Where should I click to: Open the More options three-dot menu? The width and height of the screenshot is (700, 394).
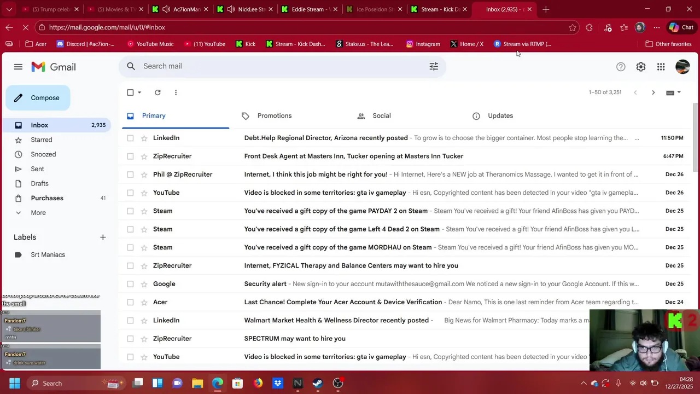176,92
